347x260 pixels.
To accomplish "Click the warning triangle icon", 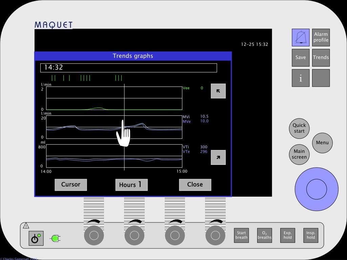I will coord(26,225).
